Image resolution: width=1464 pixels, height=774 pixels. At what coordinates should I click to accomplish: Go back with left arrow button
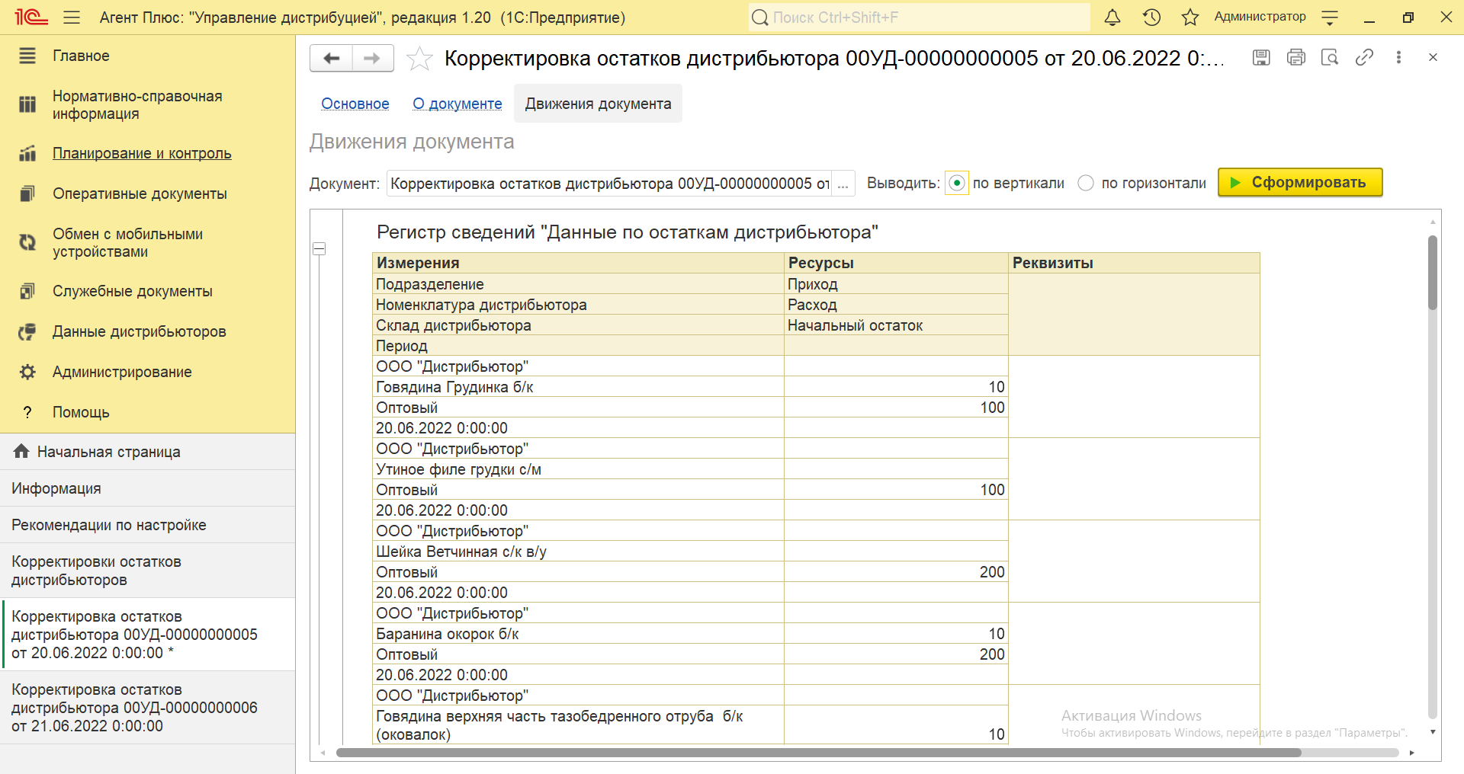pyautogui.click(x=331, y=58)
